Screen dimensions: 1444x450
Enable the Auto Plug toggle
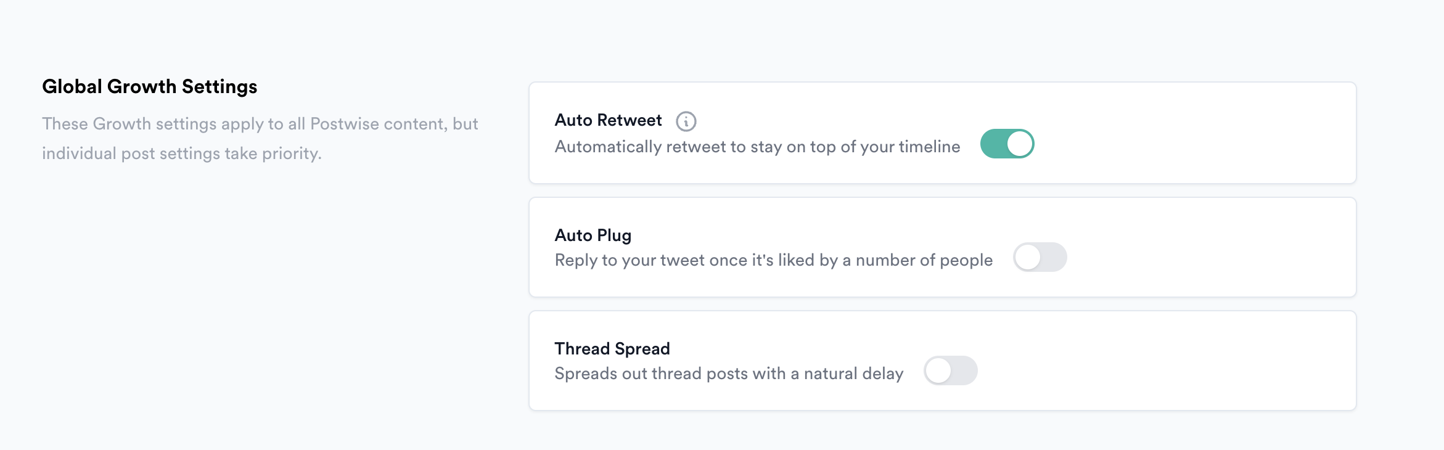click(1040, 257)
